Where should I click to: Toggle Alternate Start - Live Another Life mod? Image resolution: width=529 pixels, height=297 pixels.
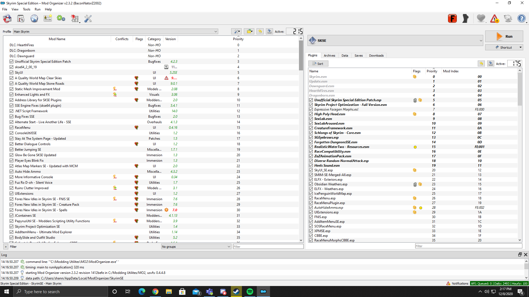point(11,122)
